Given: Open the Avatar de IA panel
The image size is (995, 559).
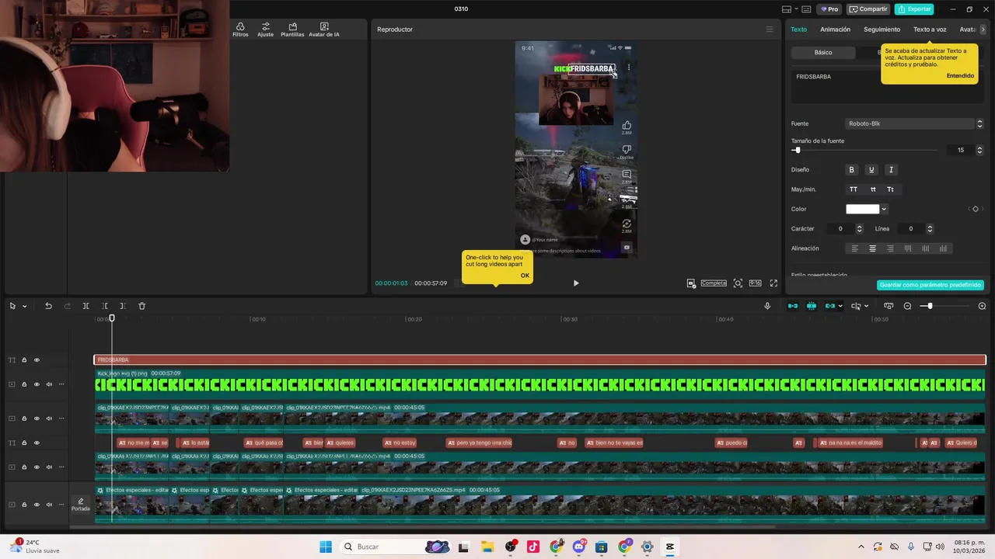Looking at the screenshot, I should (324, 30).
